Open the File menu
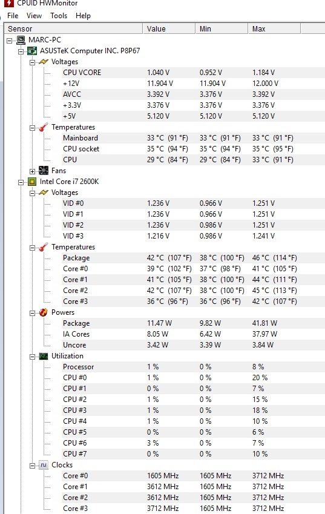The width and height of the screenshot is (325, 514). tap(13, 16)
